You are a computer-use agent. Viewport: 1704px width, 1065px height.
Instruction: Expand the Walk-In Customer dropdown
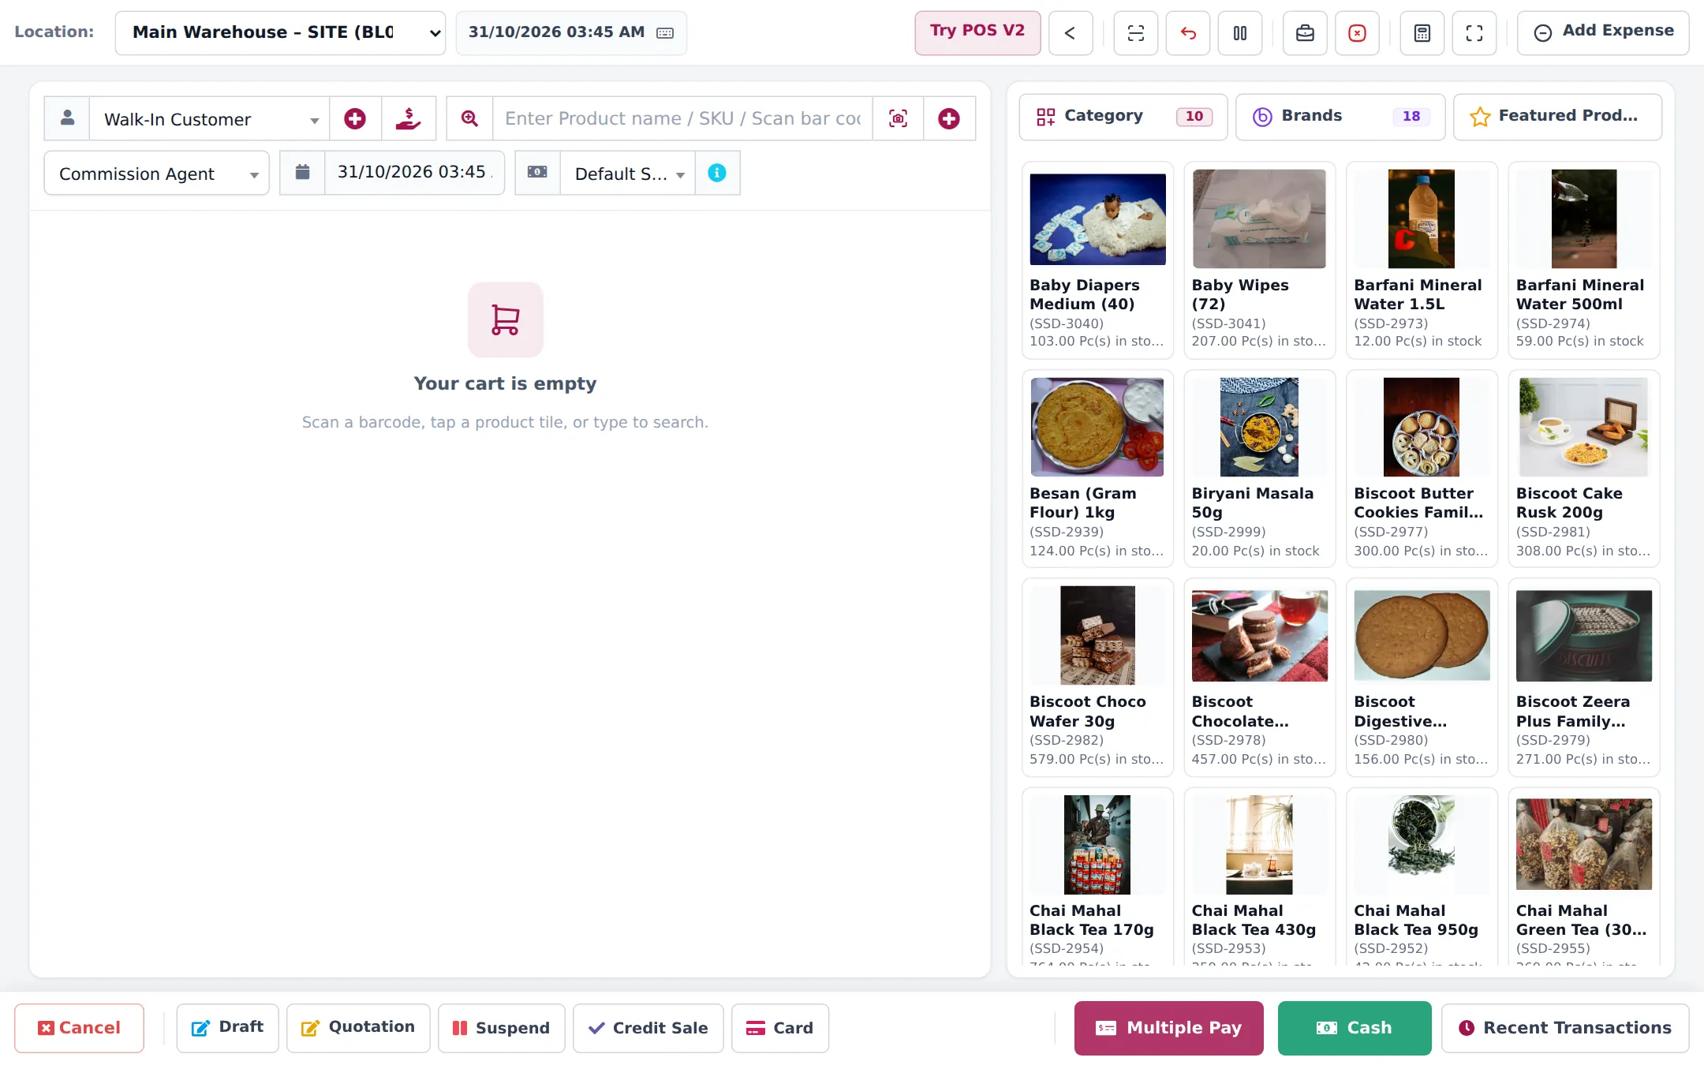tap(209, 119)
